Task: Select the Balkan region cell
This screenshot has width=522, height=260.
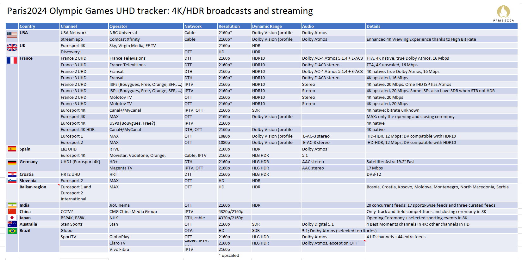Action: click(39, 193)
